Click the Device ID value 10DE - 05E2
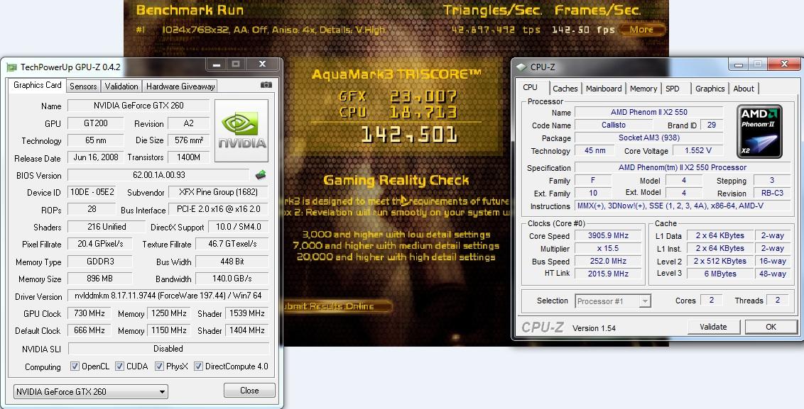The height and width of the screenshot is (409, 804). [92, 193]
